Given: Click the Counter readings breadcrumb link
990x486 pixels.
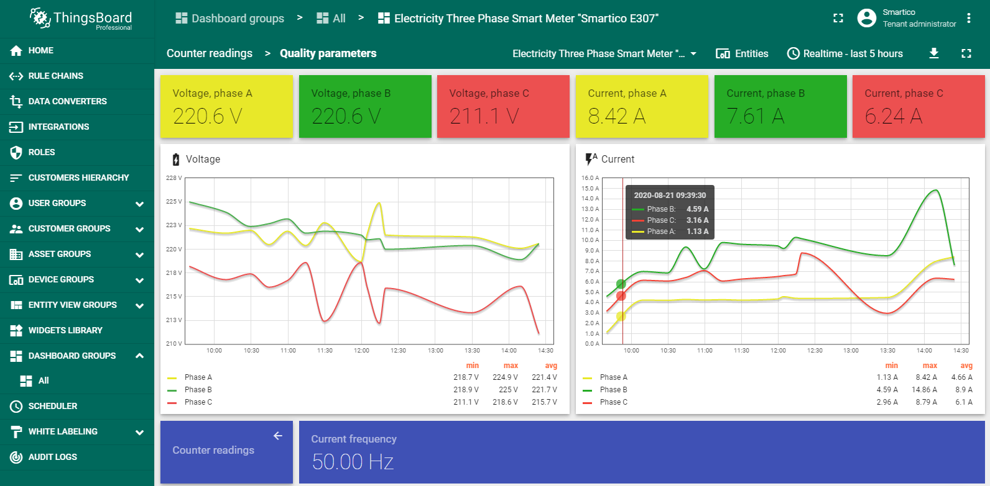Looking at the screenshot, I should coord(209,53).
